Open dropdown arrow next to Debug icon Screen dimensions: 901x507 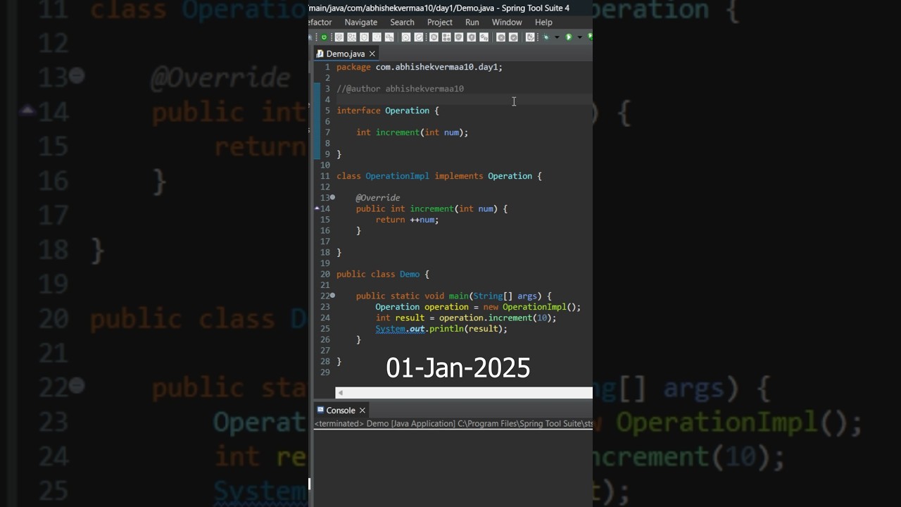pyautogui.click(x=557, y=37)
